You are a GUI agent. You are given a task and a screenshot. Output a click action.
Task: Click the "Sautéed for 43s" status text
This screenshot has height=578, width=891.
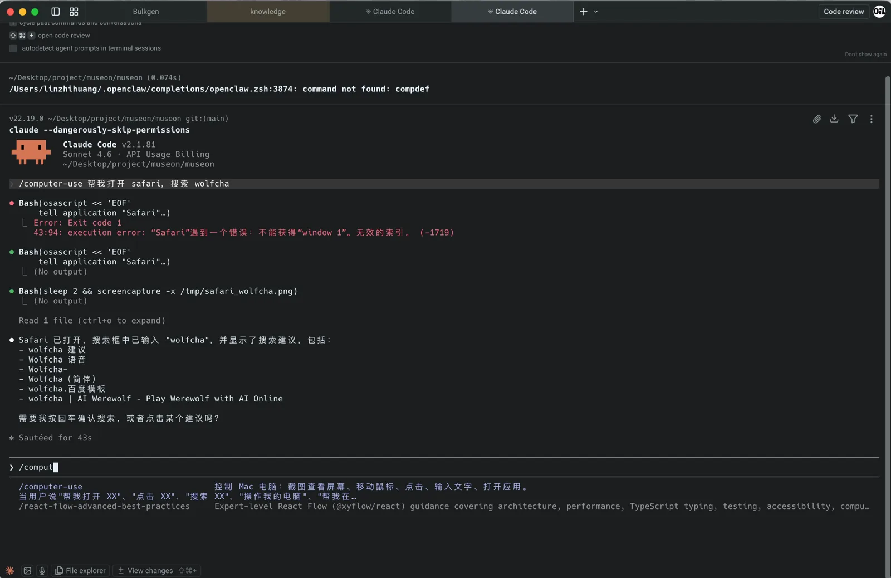[x=55, y=438]
